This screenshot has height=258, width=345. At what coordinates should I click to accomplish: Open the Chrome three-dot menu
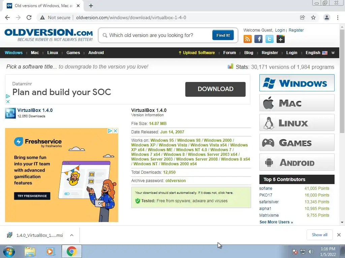[338, 17]
